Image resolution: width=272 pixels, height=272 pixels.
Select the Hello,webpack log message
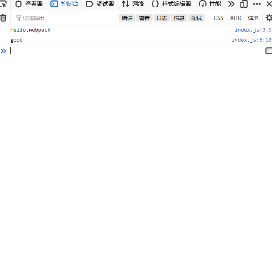(30, 30)
